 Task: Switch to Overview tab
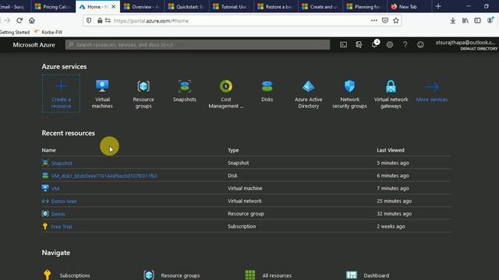pyautogui.click(x=142, y=6)
